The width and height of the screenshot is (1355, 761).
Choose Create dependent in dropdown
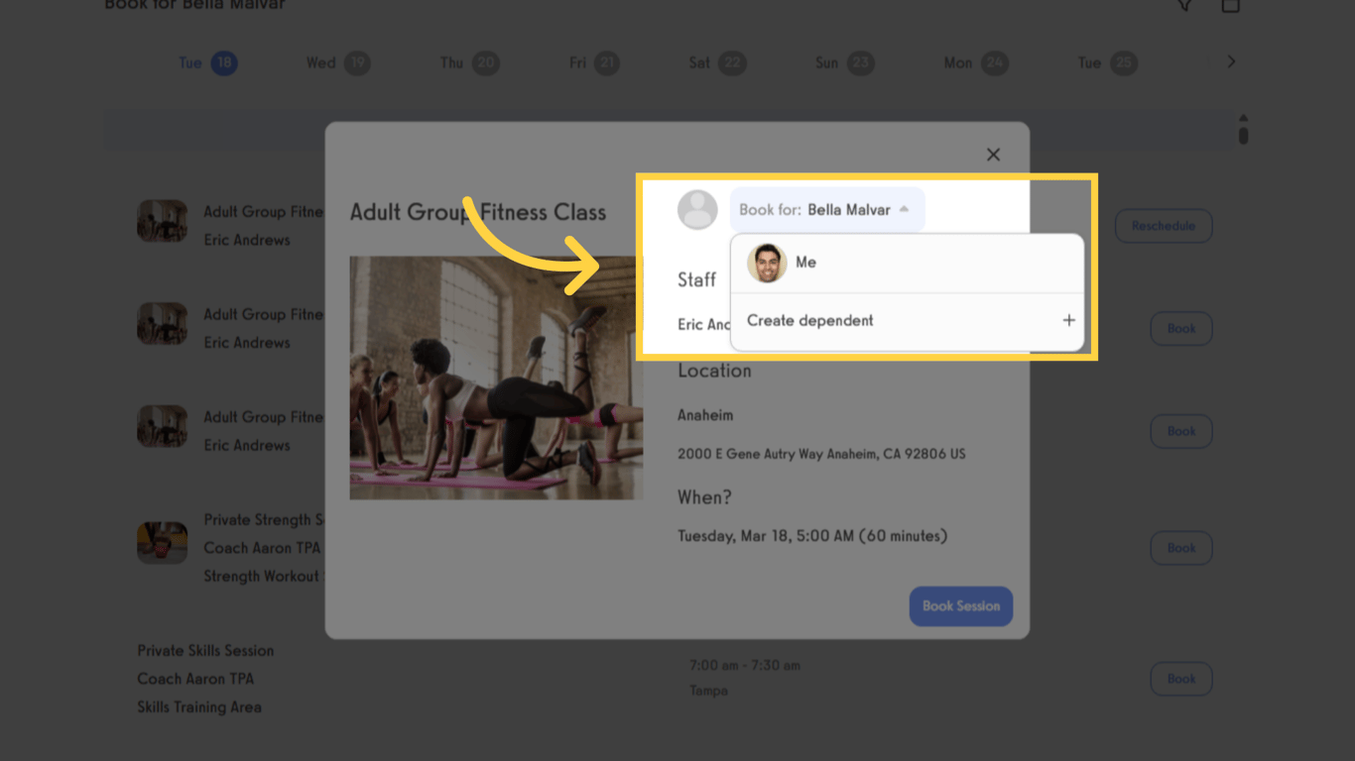click(x=810, y=320)
